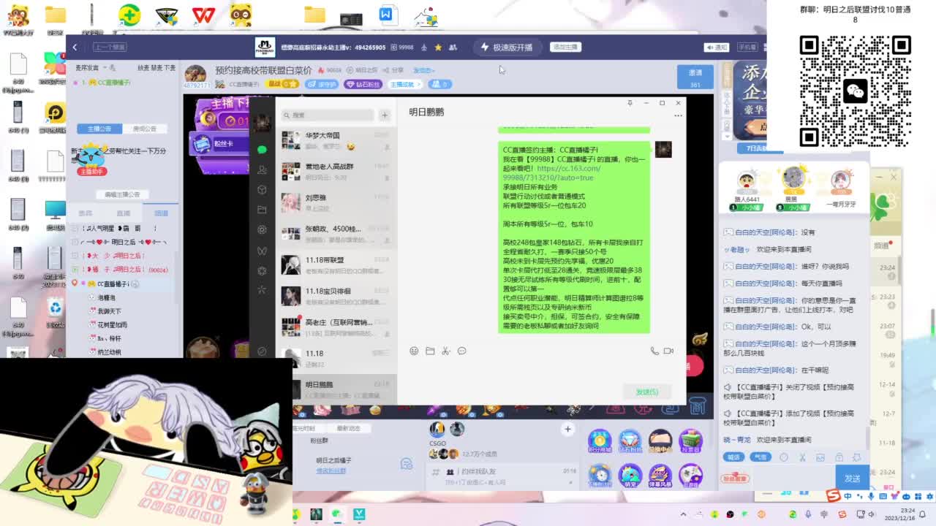936x526 pixels.
Task: Open WeChat contacts icon in sidebar
Action: click(262, 169)
